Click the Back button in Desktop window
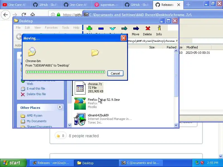The image size is (223, 167). pos(19,36)
